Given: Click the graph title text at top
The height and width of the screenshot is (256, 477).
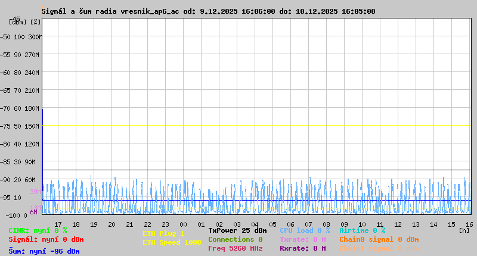Looking at the screenshot, I should pyautogui.click(x=208, y=11).
